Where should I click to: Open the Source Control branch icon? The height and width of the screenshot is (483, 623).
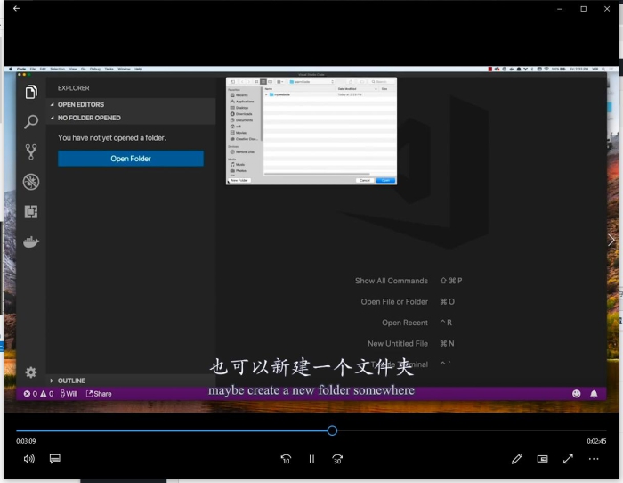coord(31,152)
